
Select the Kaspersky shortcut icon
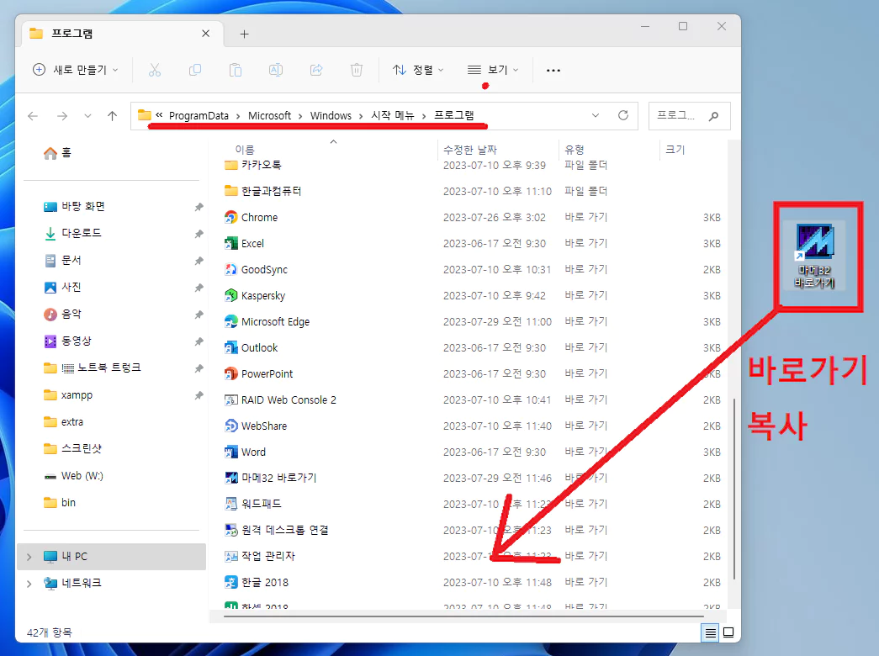click(x=230, y=295)
